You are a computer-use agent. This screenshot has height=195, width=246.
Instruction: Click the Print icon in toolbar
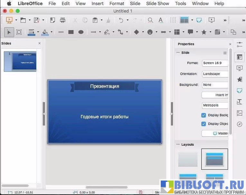point(63,20)
